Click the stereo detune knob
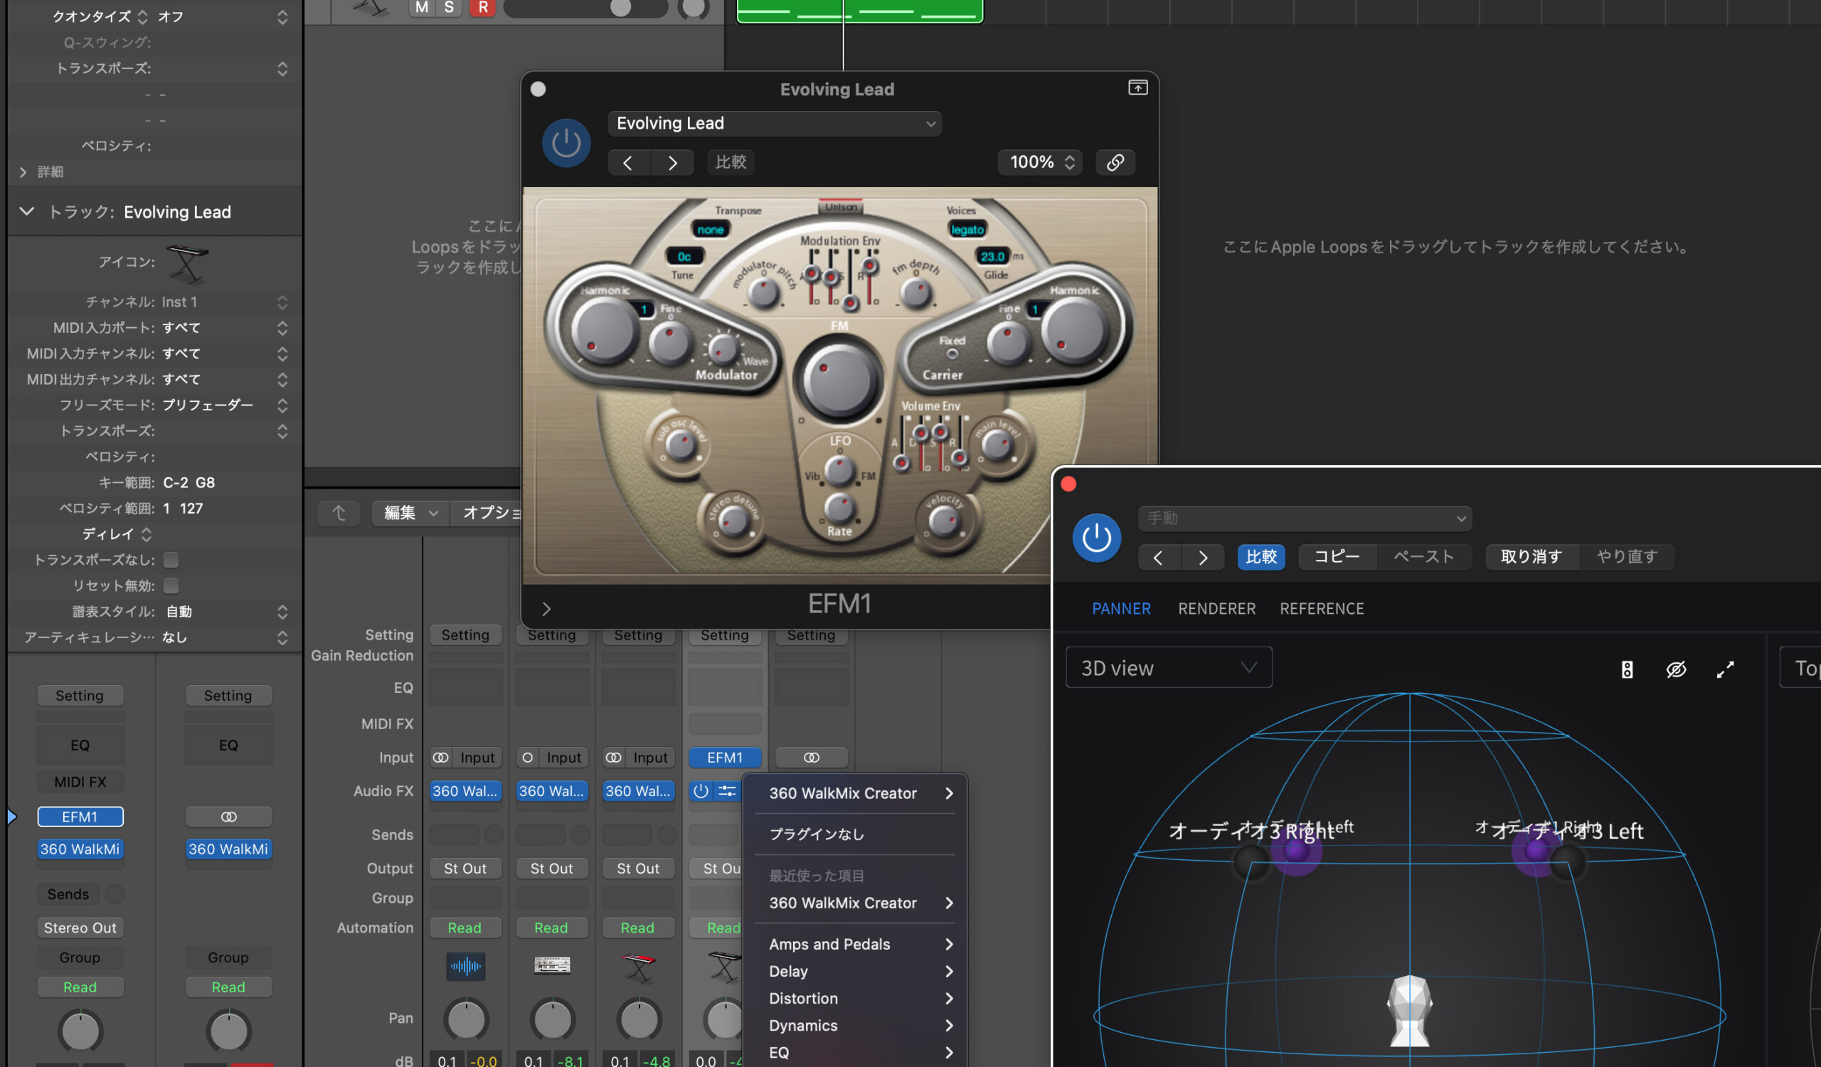The image size is (1821, 1067). tap(733, 521)
